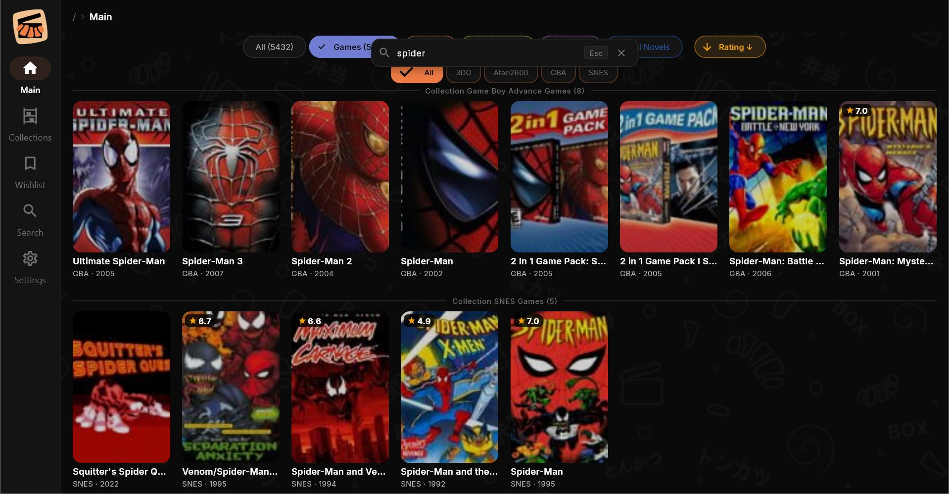Screen dimensions: 949x494
Task: Select the Main house icon in sidebar
Action: click(30, 68)
